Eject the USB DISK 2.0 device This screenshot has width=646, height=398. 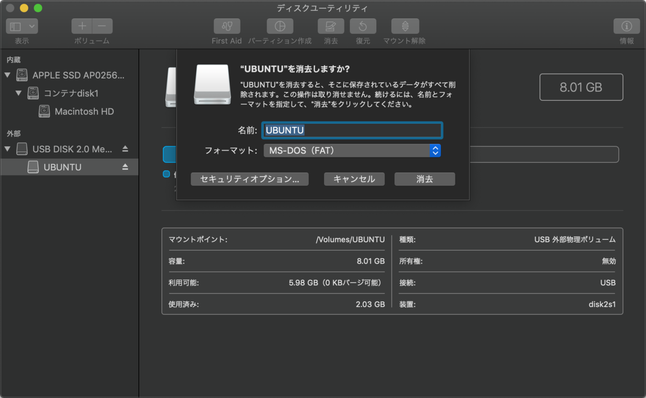pos(125,149)
